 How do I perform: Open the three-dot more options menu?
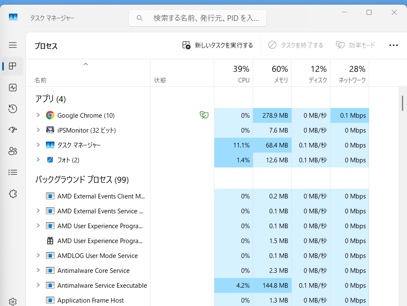click(x=393, y=45)
